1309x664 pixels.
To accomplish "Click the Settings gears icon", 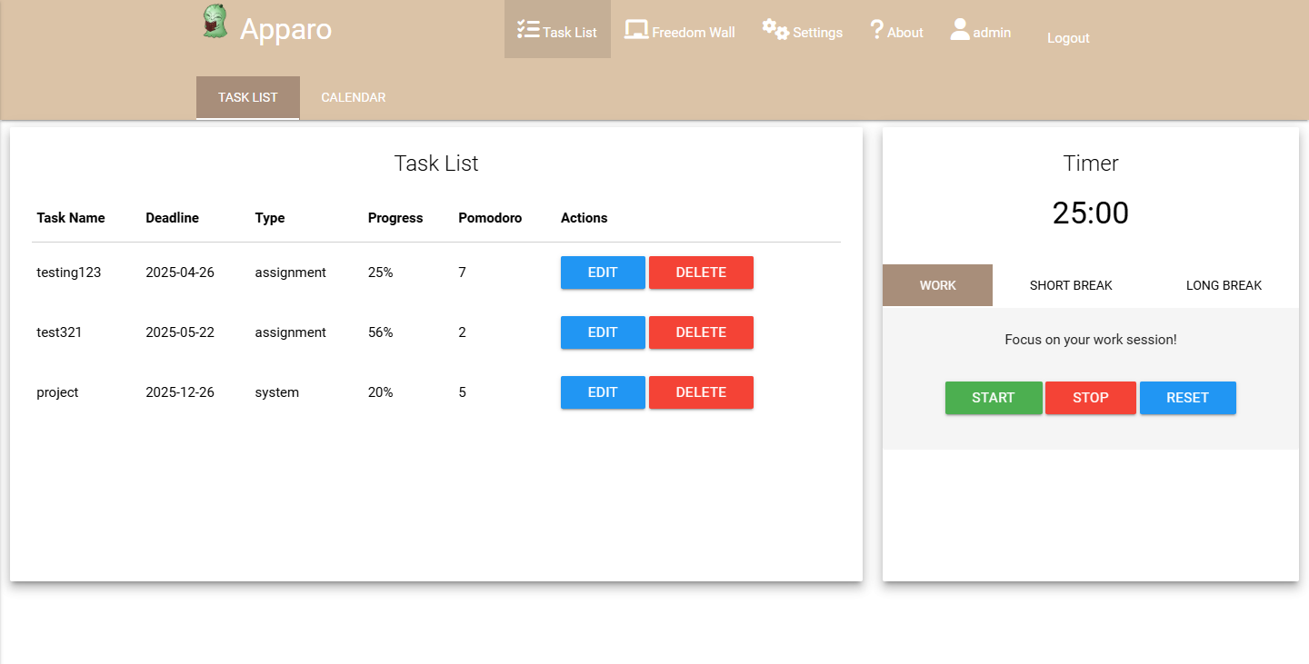I will pyautogui.click(x=775, y=29).
